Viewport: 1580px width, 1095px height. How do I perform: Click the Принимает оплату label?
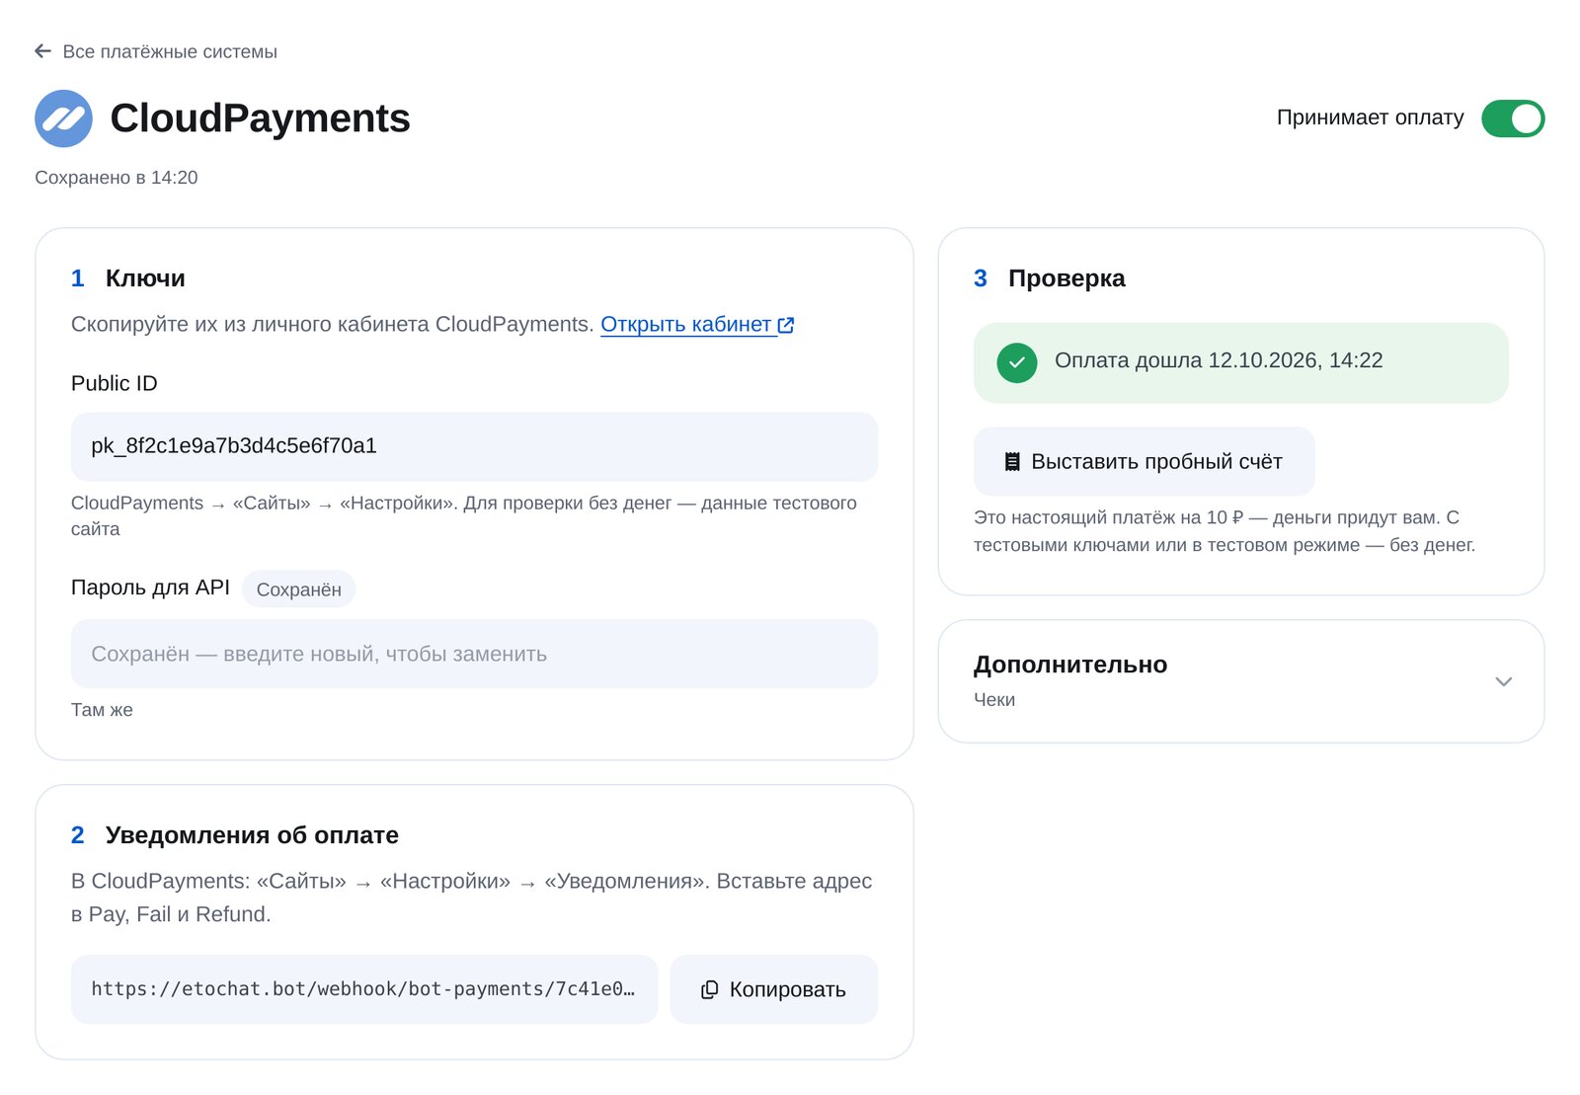(1370, 117)
